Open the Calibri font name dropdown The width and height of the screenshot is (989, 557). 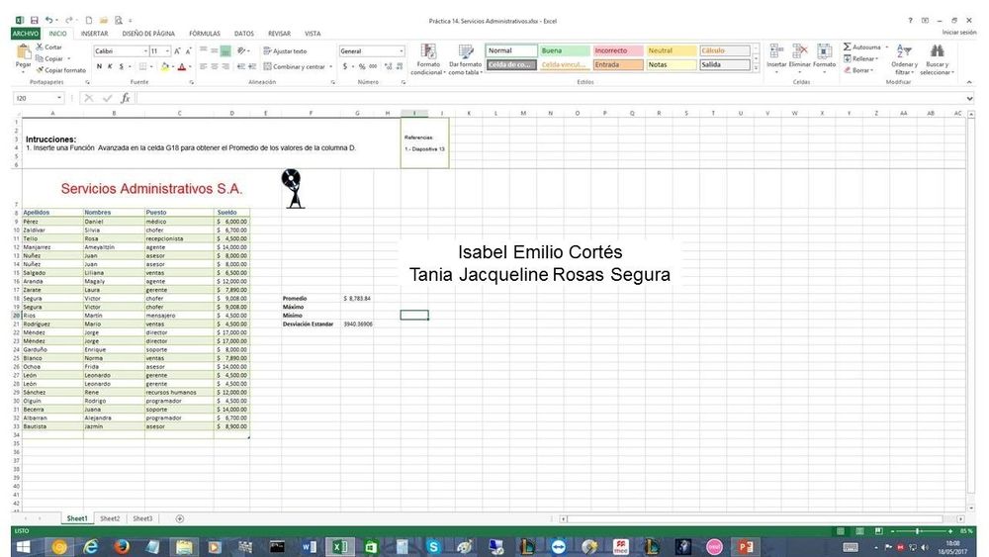[x=139, y=50]
